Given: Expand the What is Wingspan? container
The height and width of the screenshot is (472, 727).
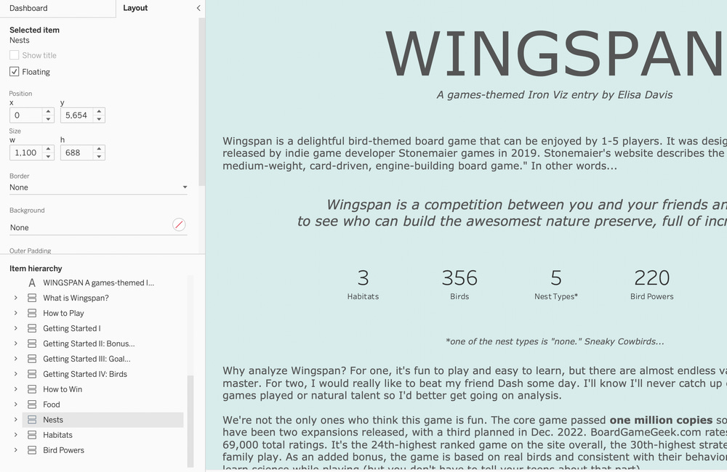Looking at the screenshot, I should coord(15,298).
